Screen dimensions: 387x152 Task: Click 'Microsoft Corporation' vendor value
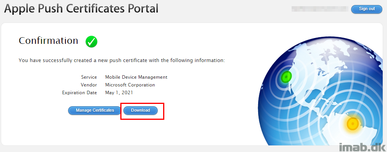click(x=130, y=85)
